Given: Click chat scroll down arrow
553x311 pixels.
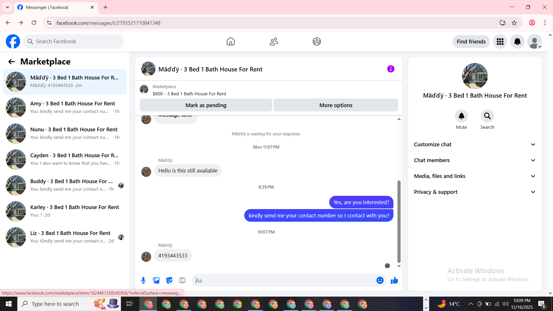Looking at the screenshot, I should 399,266.
